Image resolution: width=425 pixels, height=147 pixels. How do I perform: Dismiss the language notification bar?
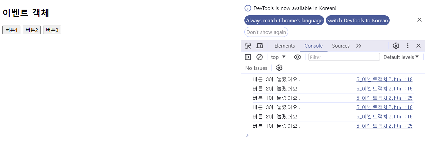point(420,20)
